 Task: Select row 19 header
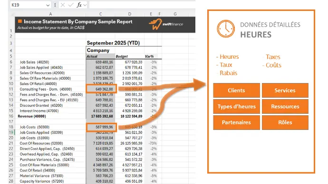(x=11, y=132)
